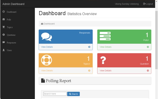Click the Admin Dashboard brand title

point(13,4)
